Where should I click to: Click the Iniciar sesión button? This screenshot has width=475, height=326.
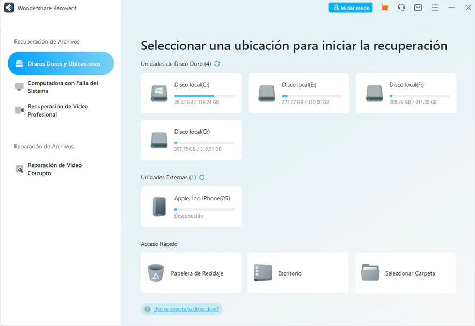click(x=350, y=8)
